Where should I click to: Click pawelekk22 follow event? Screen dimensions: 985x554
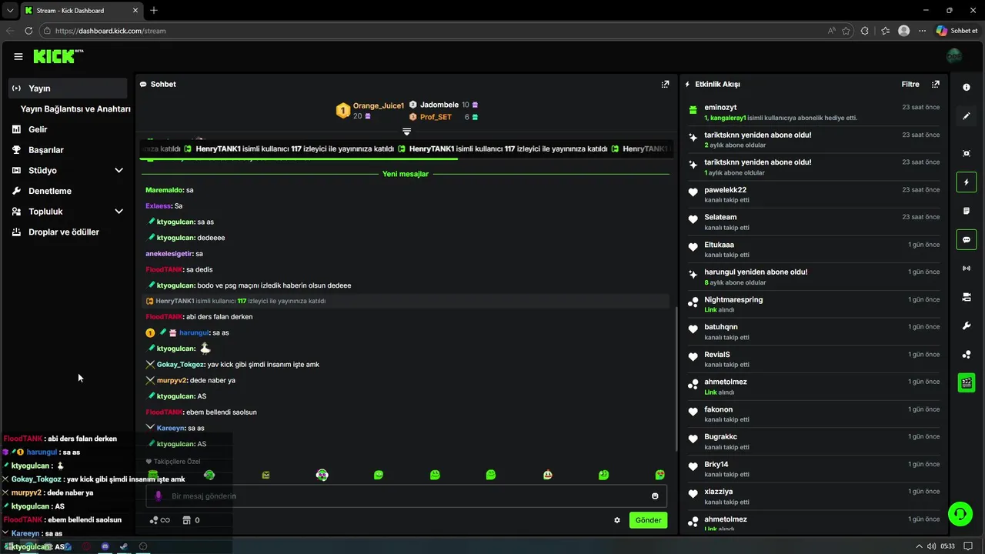pos(813,195)
